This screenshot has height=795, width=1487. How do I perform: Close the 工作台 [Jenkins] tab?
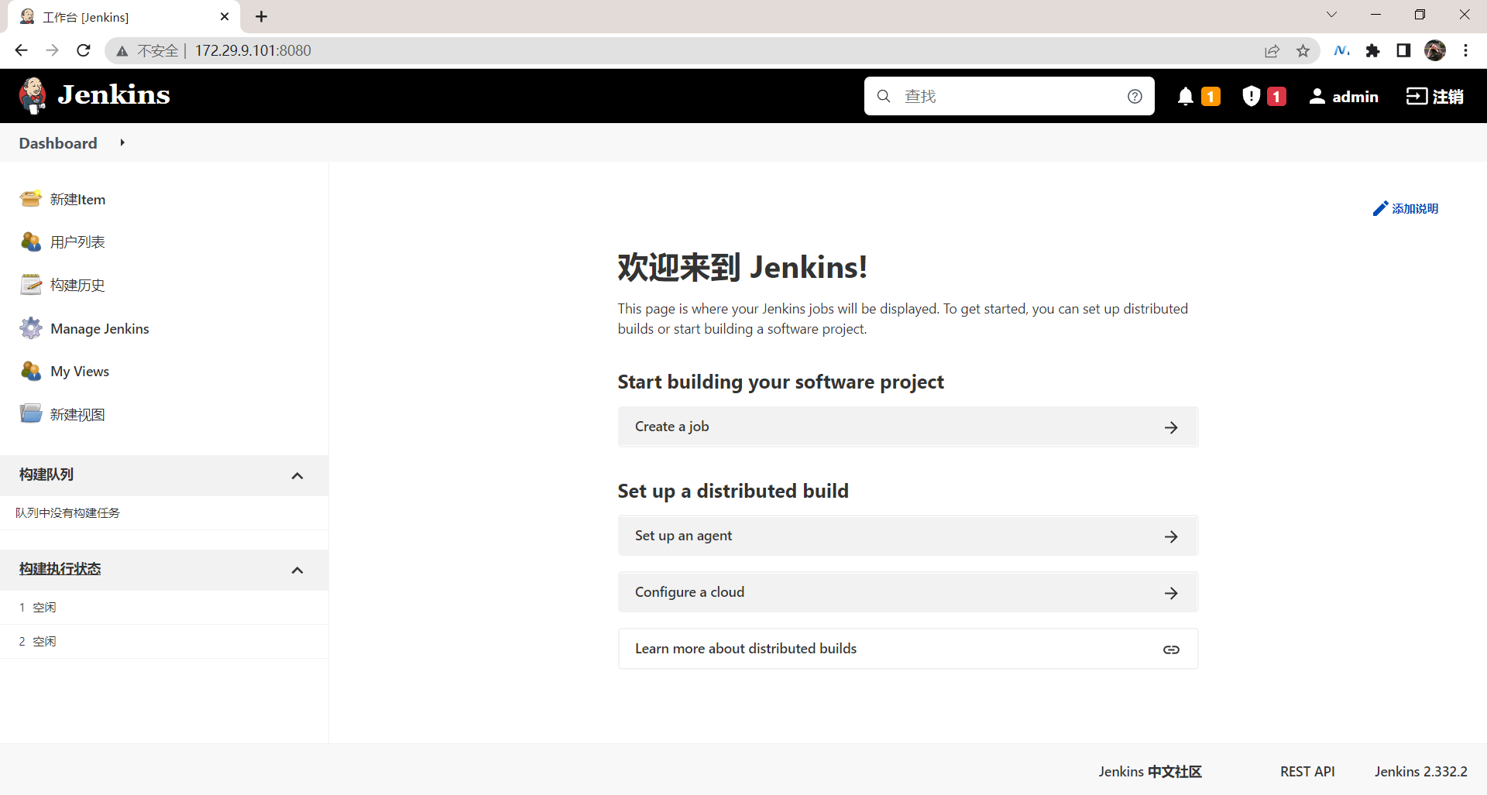(x=225, y=16)
